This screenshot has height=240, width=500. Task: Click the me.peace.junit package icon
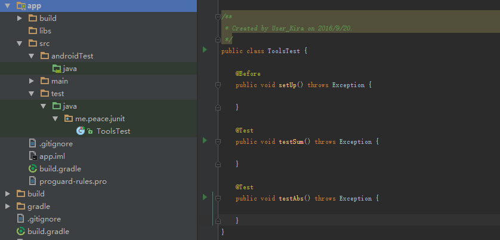(x=69, y=119)
